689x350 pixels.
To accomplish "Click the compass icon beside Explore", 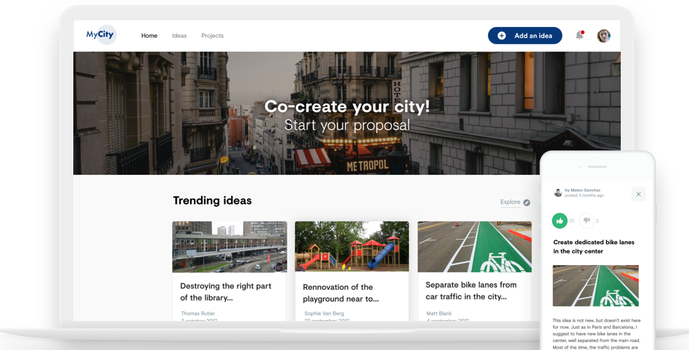I will tap(526, 203).
